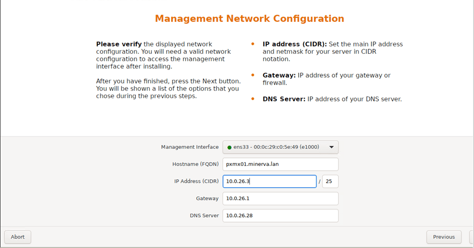Viewport: 474px width, 248px height.
Task: Click the Management Network Configuration heading
Action: point(249,19)
